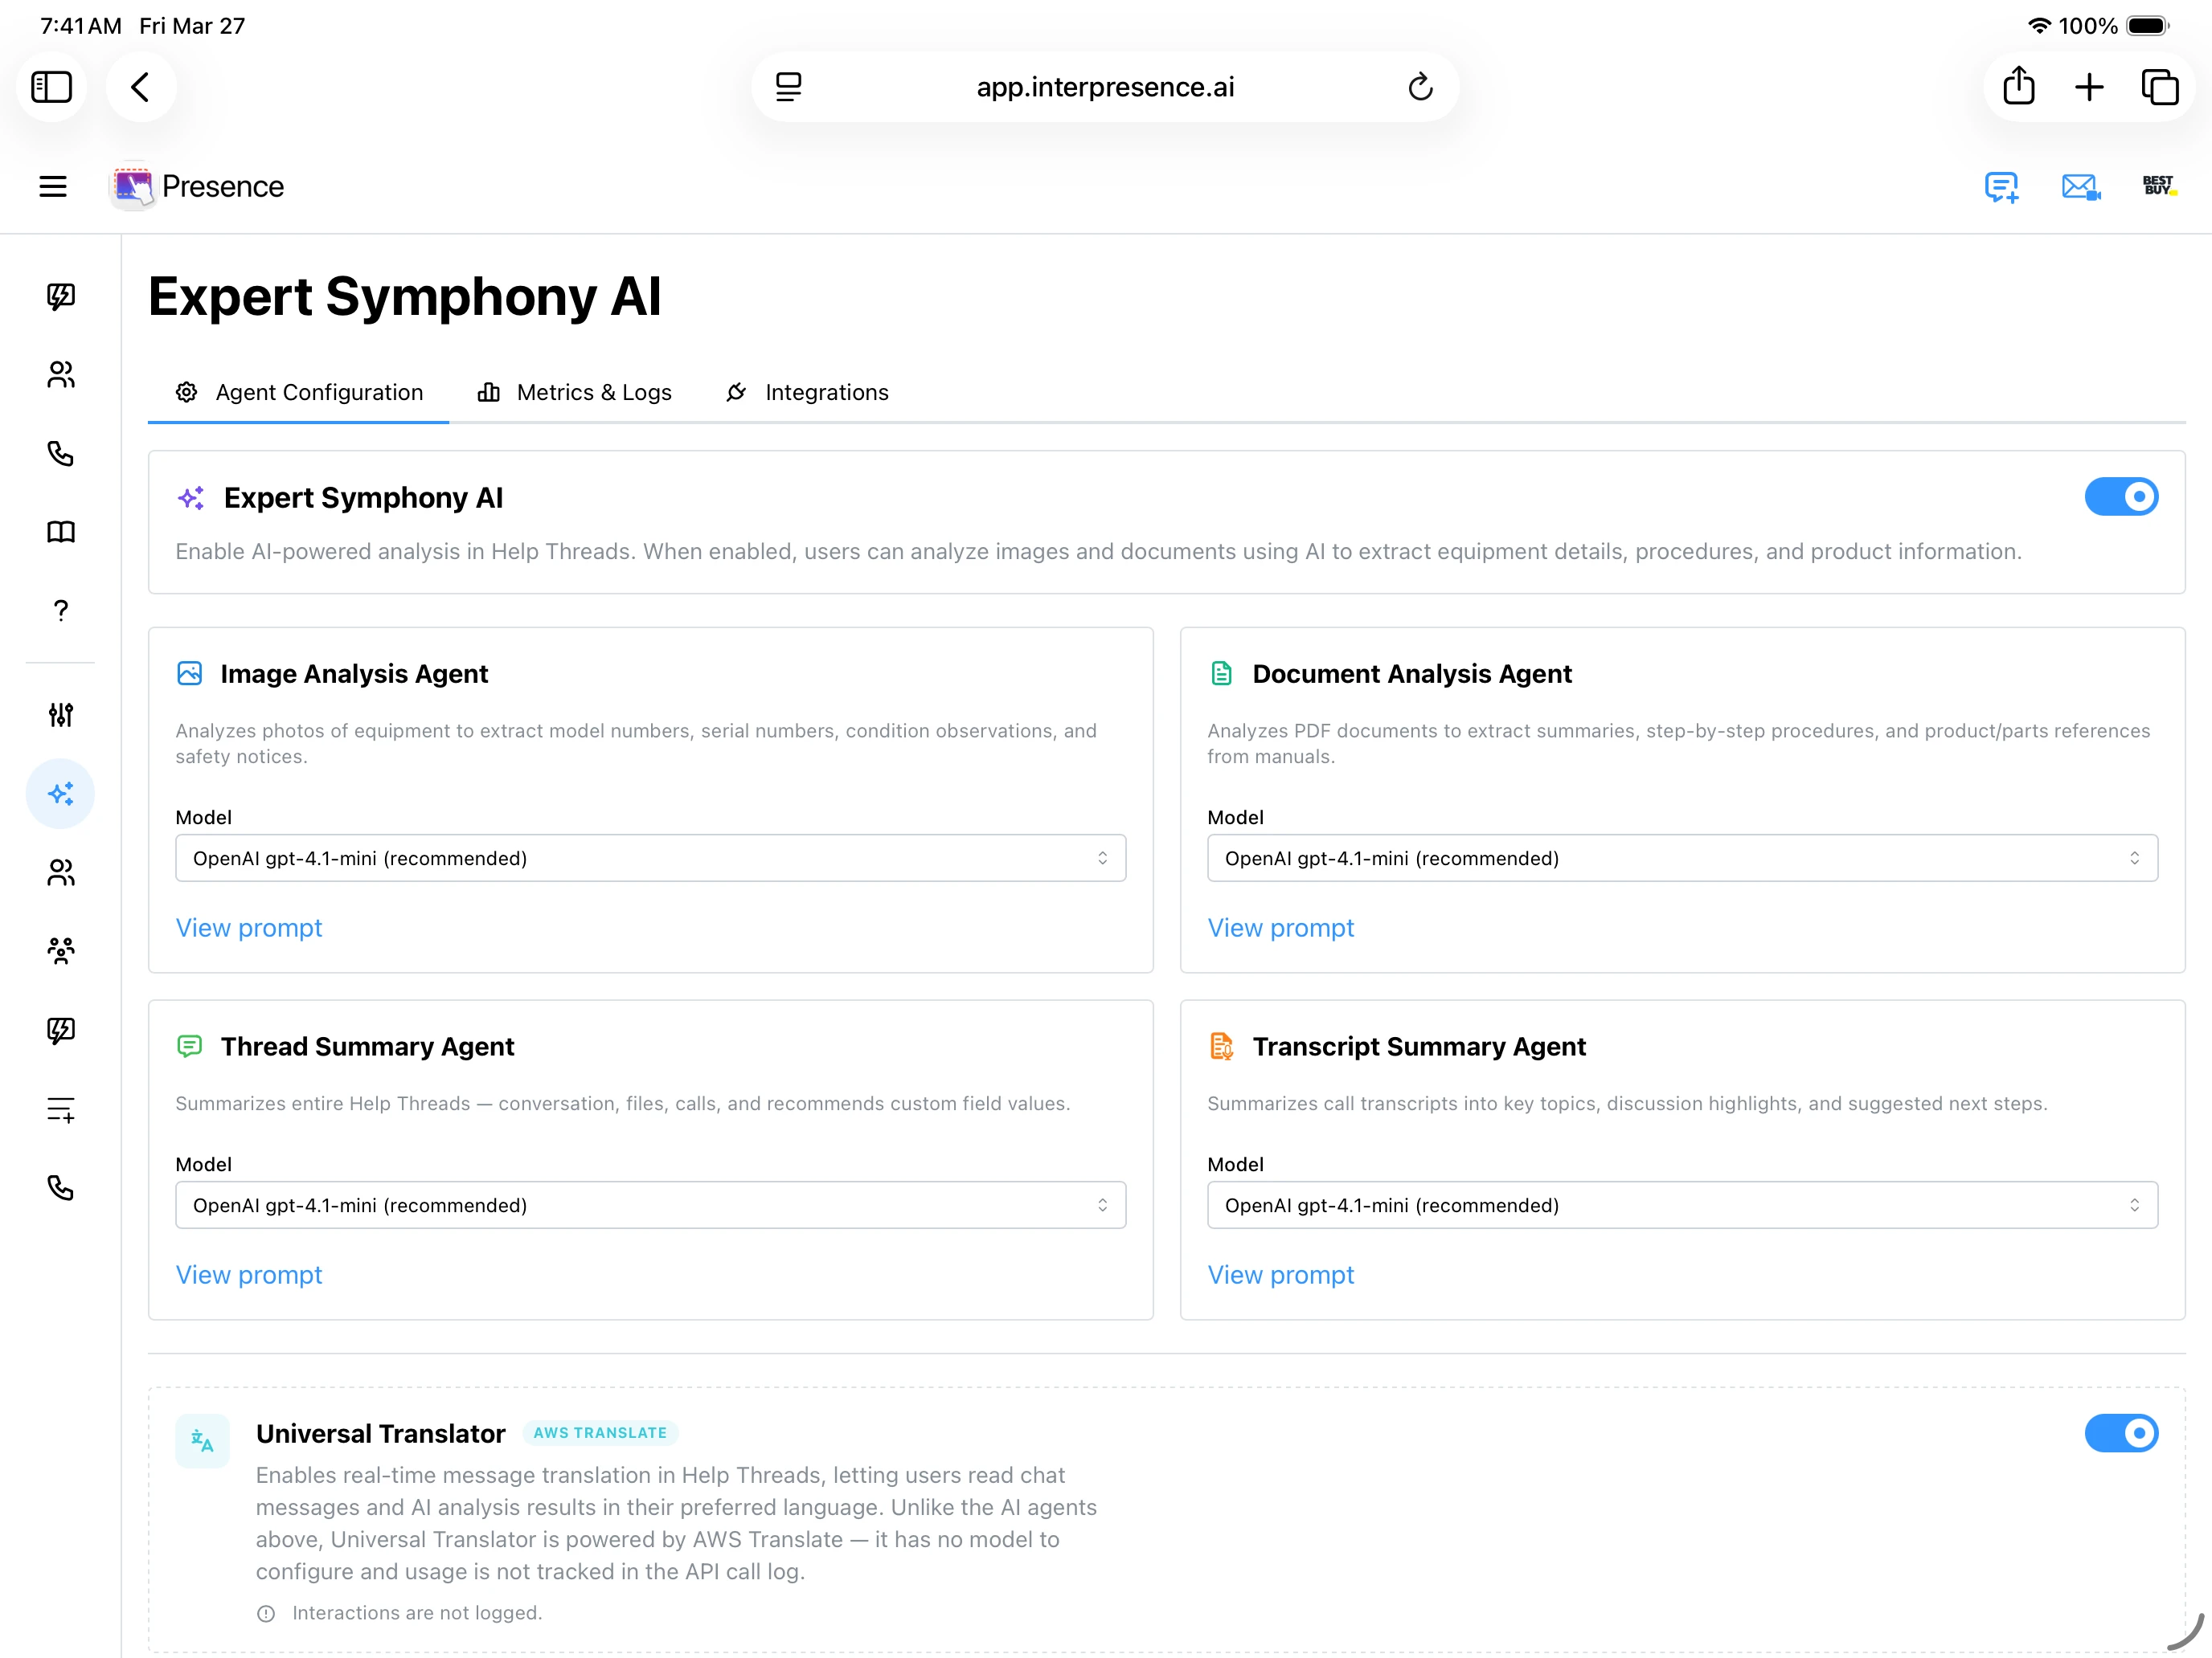Open Transcript Summary Agent model dropdown
The height and width of the screenshot is (1658, 2212).
[x=1681, y=1205]
